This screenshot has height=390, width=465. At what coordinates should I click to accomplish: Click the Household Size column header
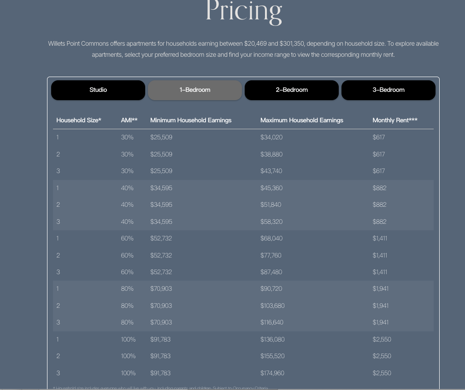coord(79,120)
